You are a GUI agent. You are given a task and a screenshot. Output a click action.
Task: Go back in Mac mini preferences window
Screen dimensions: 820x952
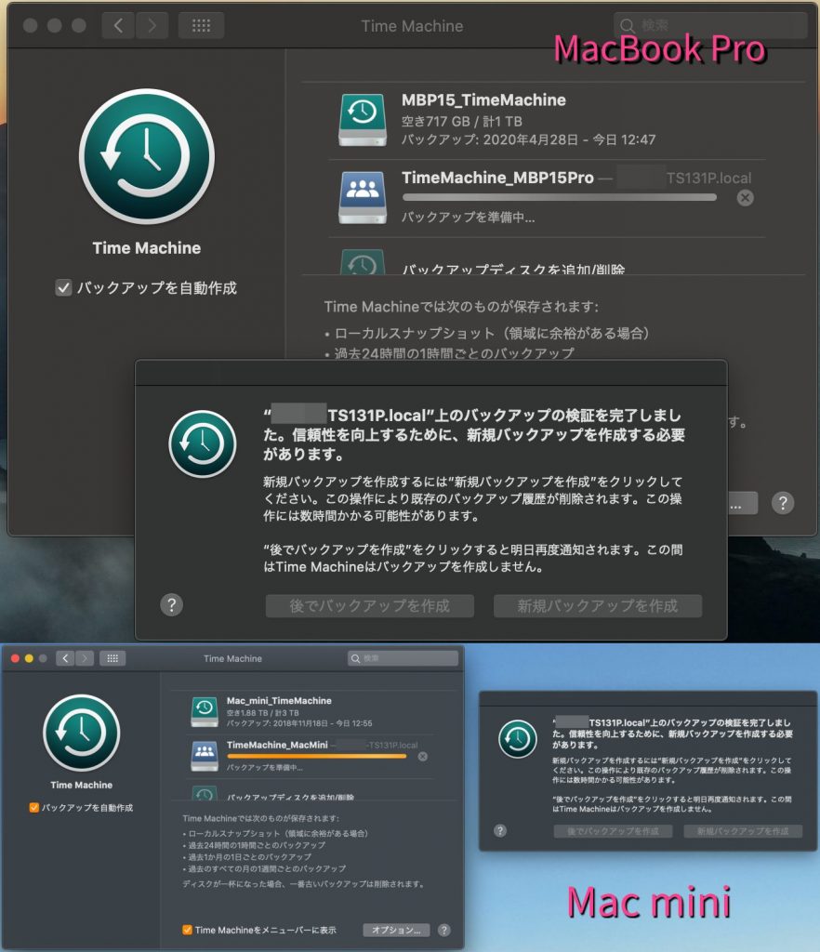click(65, 658)
